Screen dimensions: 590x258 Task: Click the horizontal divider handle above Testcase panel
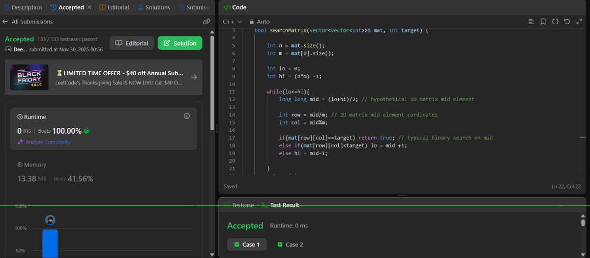coord(402,195)
